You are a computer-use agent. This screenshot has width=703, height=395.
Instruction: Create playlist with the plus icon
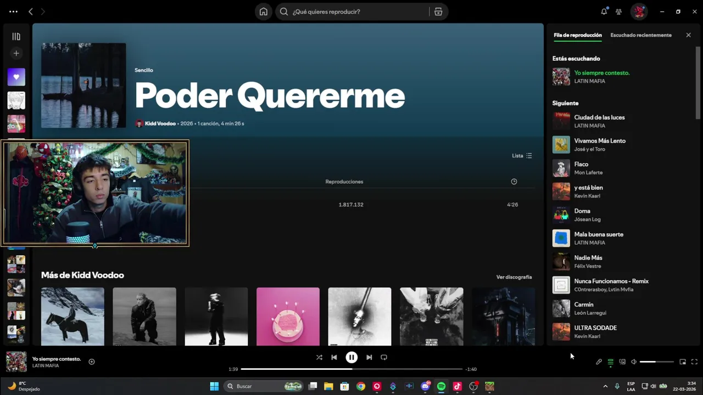pyautogui.click(x=16, y=53)
